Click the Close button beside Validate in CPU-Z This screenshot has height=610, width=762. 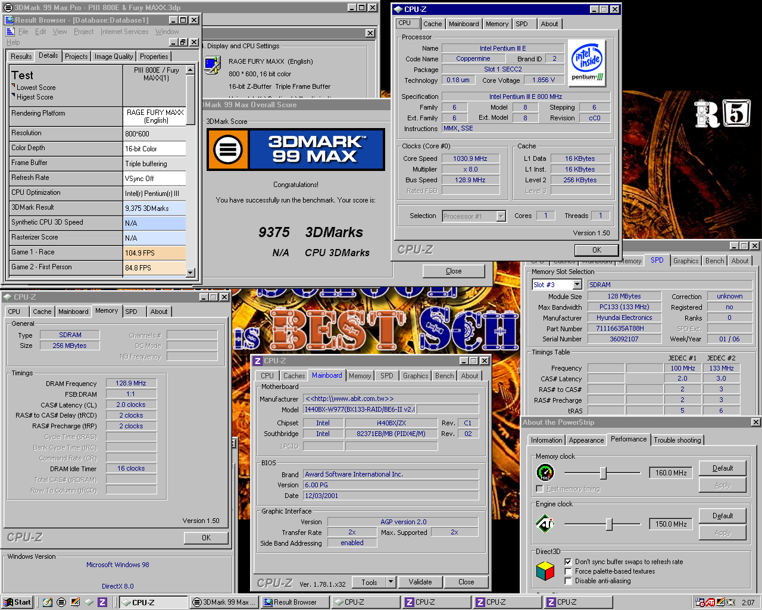pyautogui.click(x=466, y=582)
